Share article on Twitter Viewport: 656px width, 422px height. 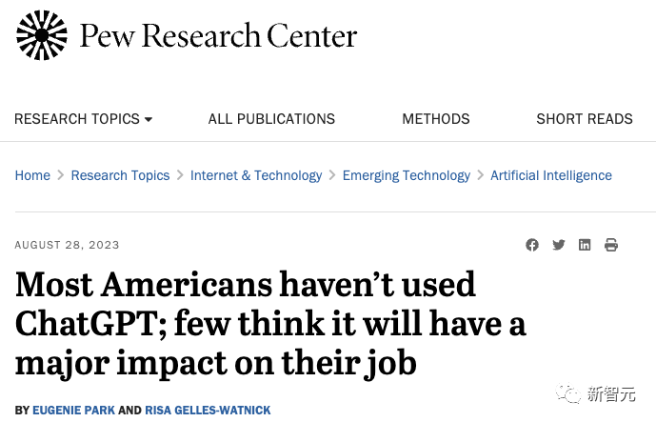tap(559, 245)
